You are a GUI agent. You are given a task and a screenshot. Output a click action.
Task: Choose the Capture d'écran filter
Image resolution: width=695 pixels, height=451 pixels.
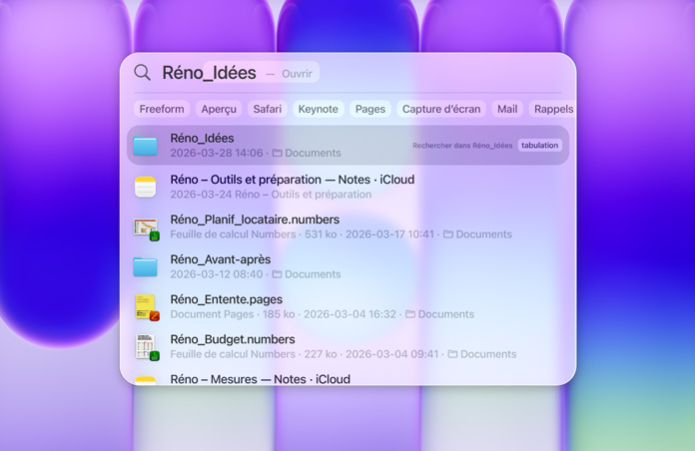[441, 109]
